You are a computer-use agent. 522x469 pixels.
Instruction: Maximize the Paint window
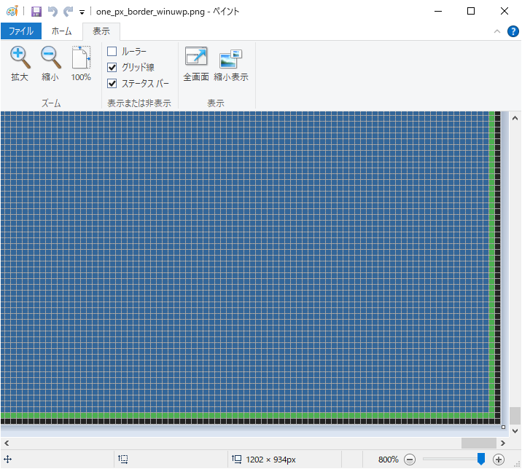(x=471, y=12)
